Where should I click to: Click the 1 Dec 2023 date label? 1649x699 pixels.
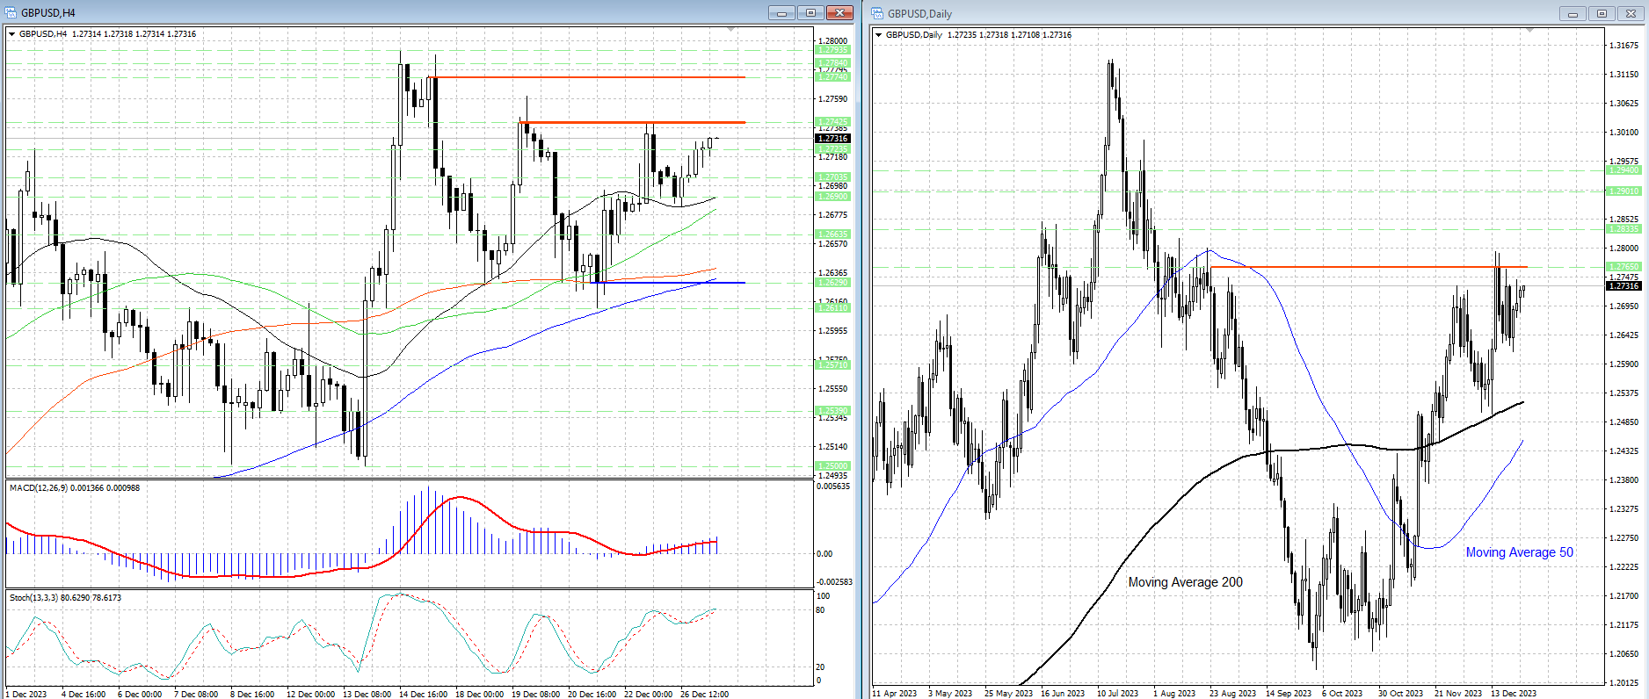pos(26,694)
